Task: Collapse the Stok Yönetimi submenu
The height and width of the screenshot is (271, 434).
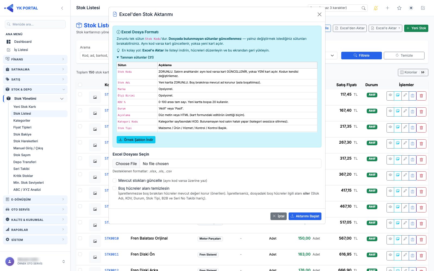Action: [x=35, y=99]
